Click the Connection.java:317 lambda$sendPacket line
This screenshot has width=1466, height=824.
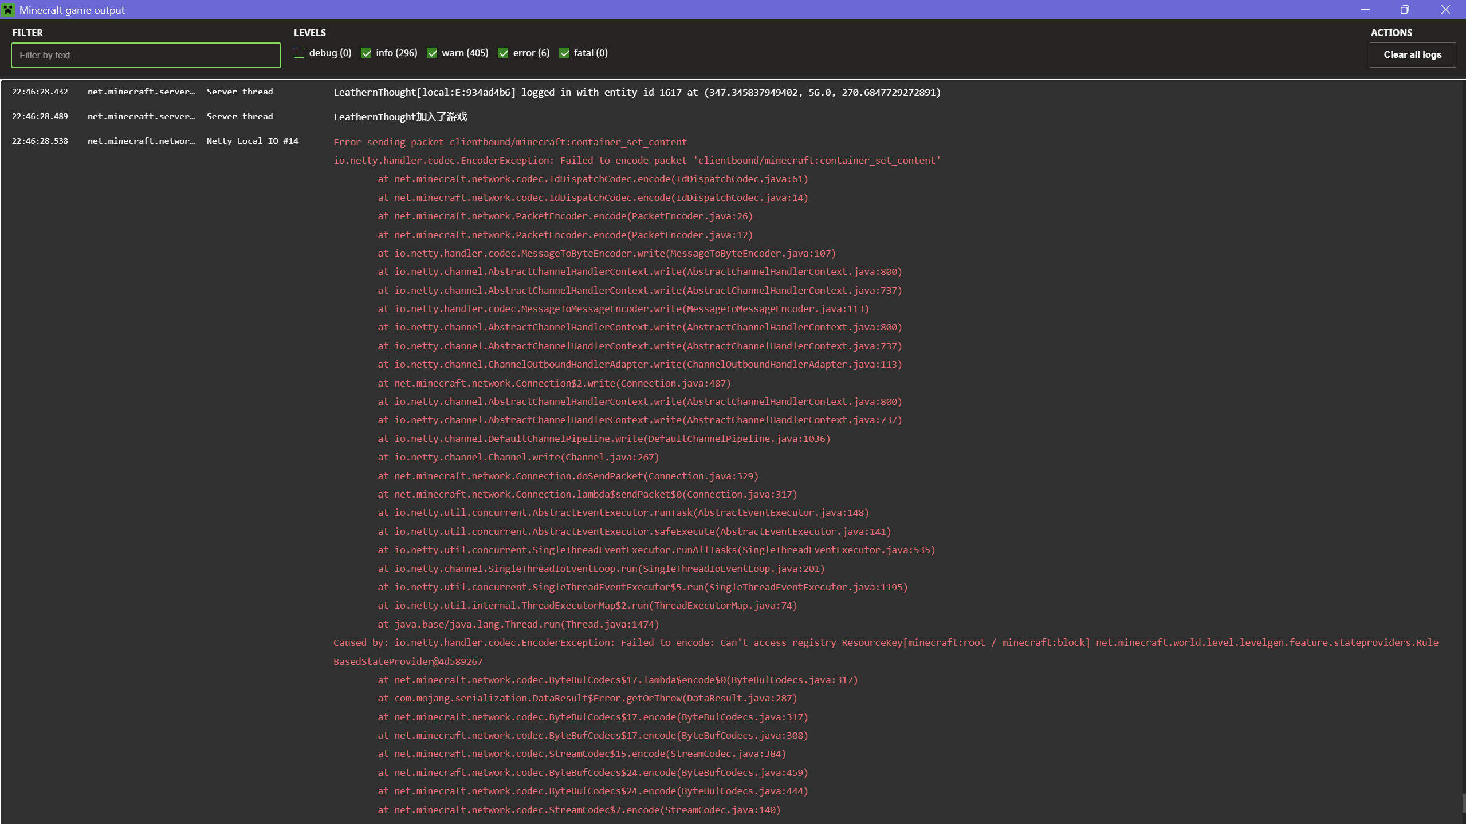(587, 494)
